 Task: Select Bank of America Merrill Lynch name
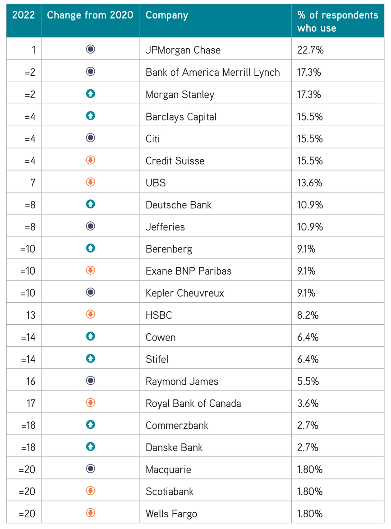pos(212,72)
